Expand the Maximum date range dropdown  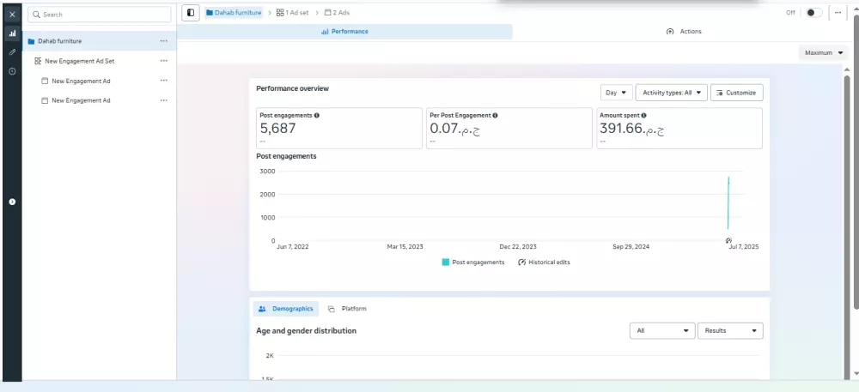[824, 53]
